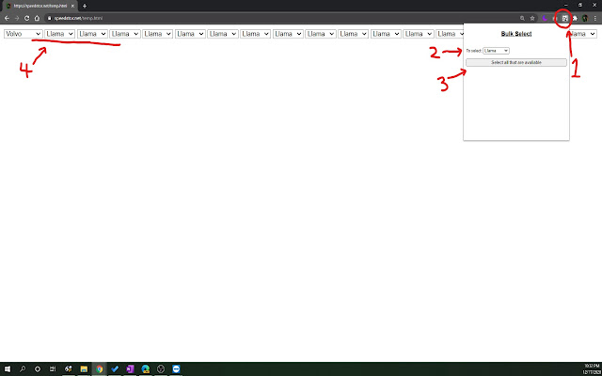The width and height of the screenshot is (602, 376).
Task: Reload the speedstoc.net page
Action: (27, 18)
